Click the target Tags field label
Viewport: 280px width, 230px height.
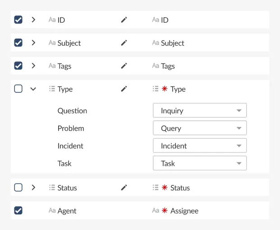[x=168, y=66]
